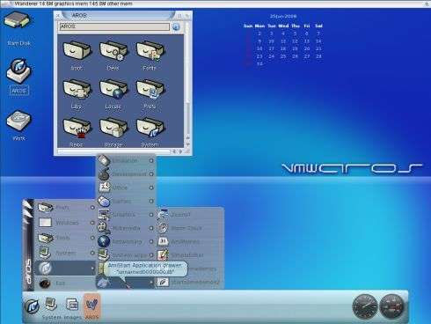Click the left gauge widget in dock
This screenshot has height=324, width=431.
click(x=365, y=306)
